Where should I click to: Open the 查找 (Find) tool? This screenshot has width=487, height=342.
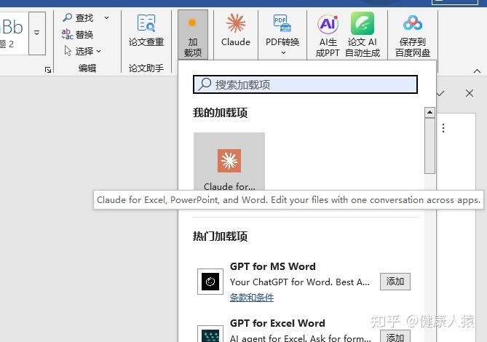coord(78,17)
